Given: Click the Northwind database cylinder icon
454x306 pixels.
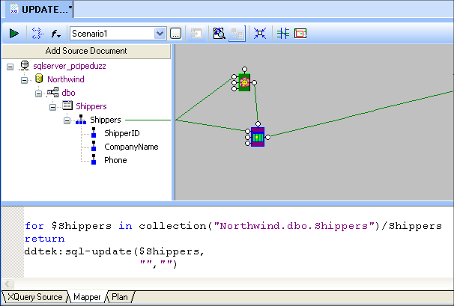Looking at the screenshot, I should pos(39,79).
